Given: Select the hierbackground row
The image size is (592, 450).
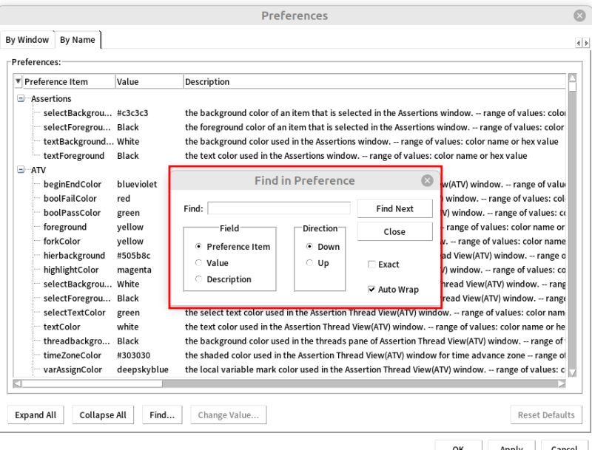Looking at the screenshot, I should [289, 256].
